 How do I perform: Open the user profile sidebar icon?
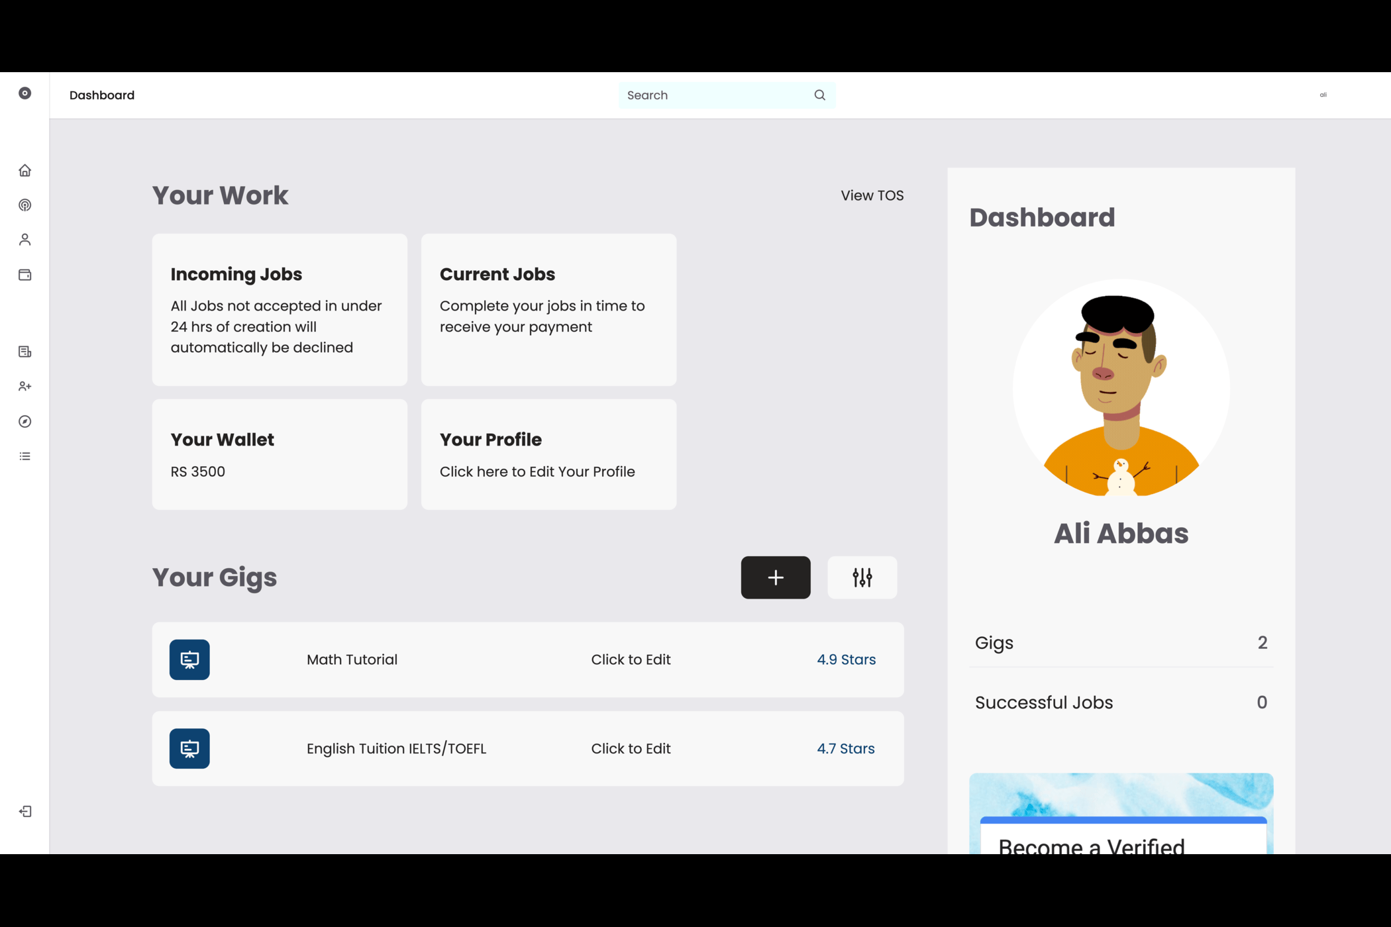(25, 240)
